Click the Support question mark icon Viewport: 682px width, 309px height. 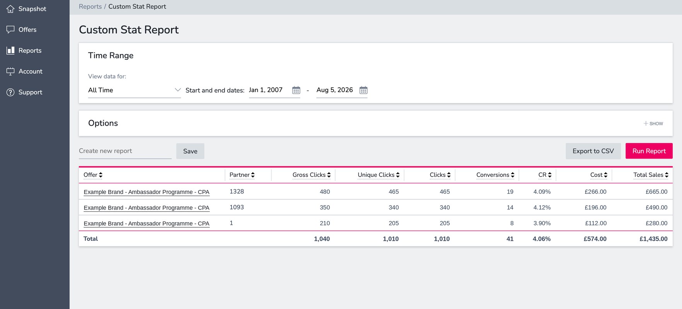(10, 92)
